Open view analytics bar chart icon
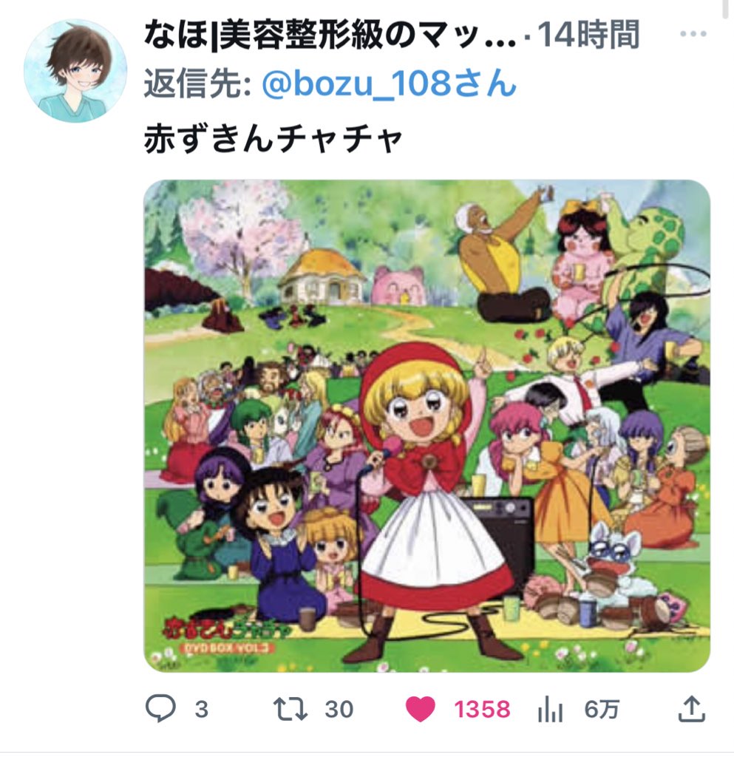This screenshot has width=734, height=757. coord(550,709)
